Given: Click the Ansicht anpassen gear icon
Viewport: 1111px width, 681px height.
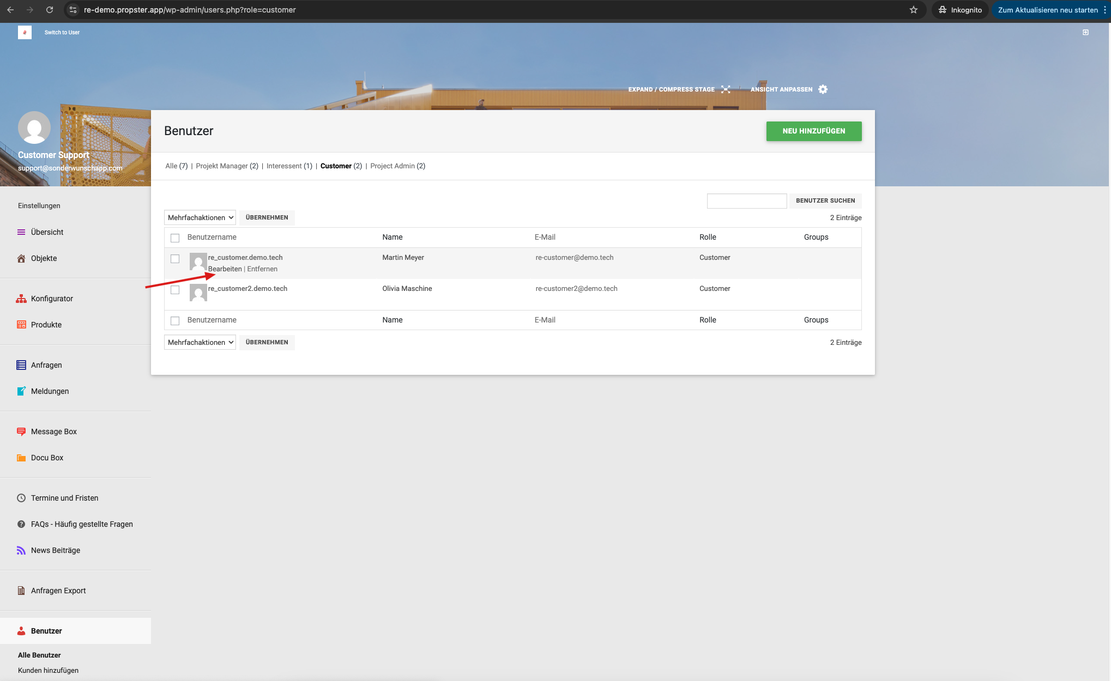Looking at the screenshot, I should (823, 89).
